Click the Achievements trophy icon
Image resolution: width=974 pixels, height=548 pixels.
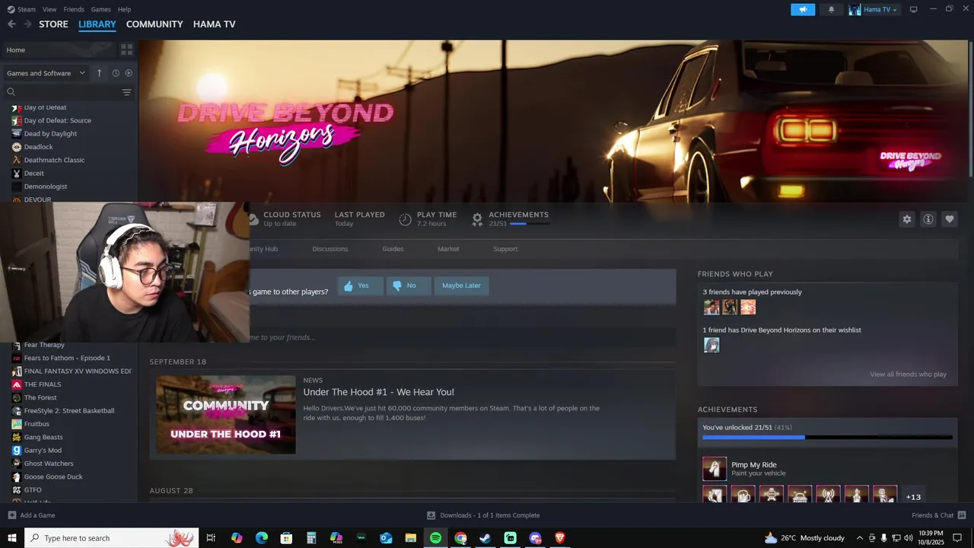pos(477,219)
